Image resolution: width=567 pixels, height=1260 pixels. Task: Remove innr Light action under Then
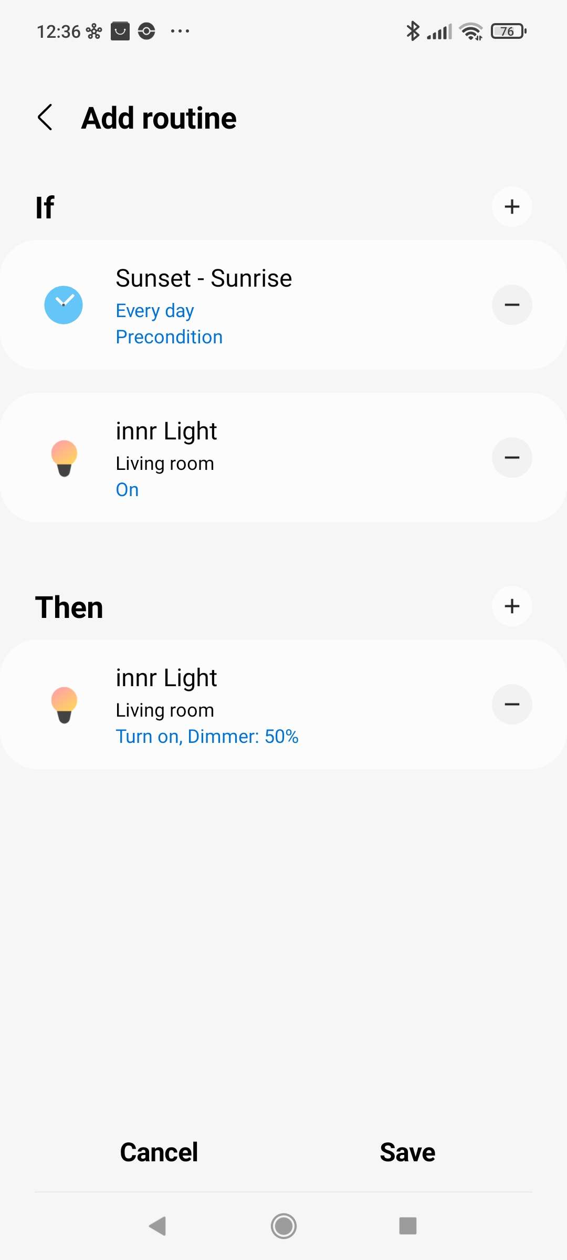[x=511, y=705]
